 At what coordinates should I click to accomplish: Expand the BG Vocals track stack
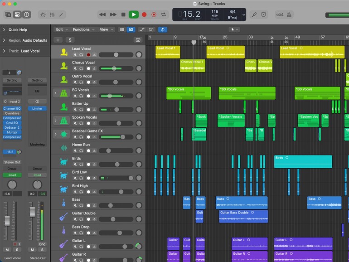56,93
